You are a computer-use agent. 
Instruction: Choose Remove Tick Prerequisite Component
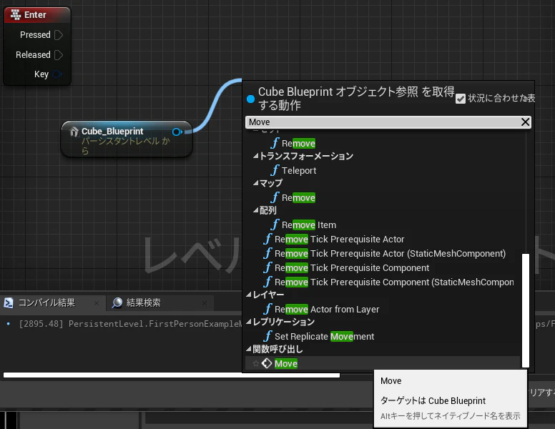[352, 268]
